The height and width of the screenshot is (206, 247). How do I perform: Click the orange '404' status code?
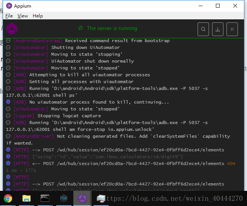[x=231, y=164]
